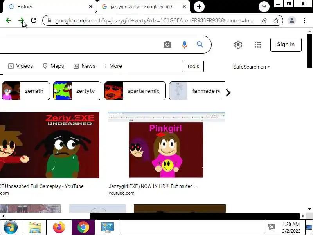Open the Chrome three-dot menu
This screenshot has width=313, height=235.
[x=304, y=20]
